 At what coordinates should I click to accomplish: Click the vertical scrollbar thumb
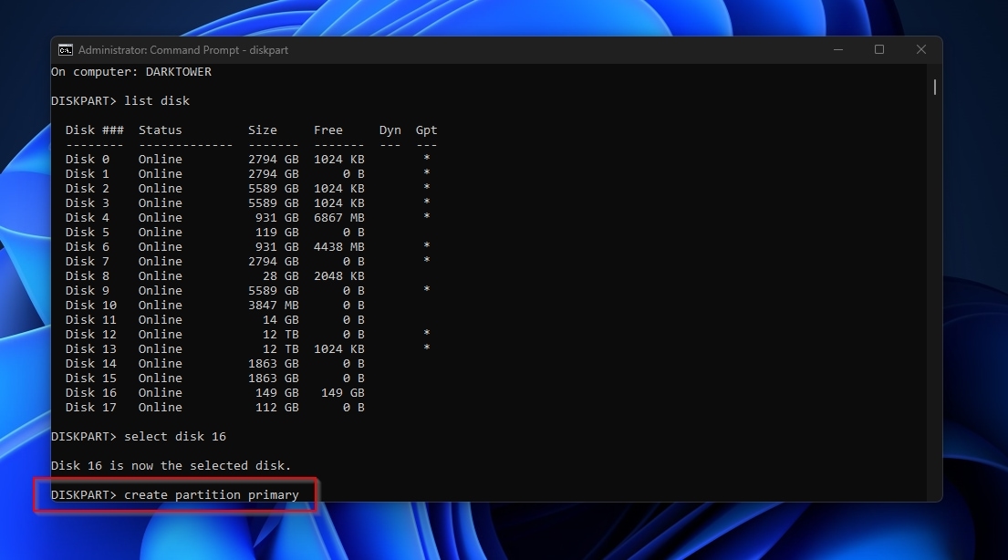[934, 87]
